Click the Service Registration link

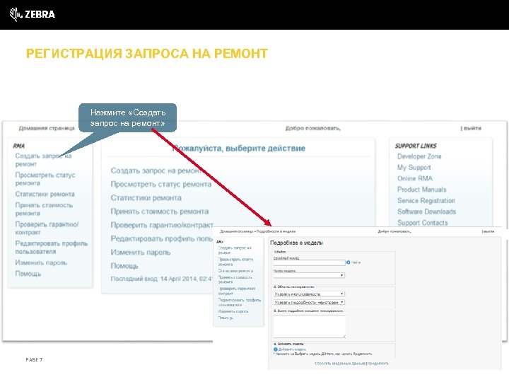426,200
